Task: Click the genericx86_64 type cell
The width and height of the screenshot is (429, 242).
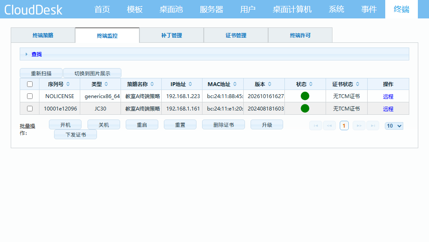Action: tap(100, 96)
